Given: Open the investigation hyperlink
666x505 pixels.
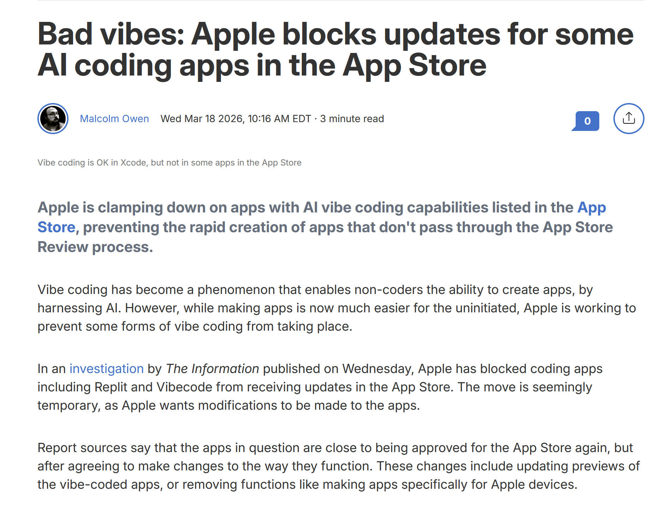Looking at the screenshot, I should 106,368.
